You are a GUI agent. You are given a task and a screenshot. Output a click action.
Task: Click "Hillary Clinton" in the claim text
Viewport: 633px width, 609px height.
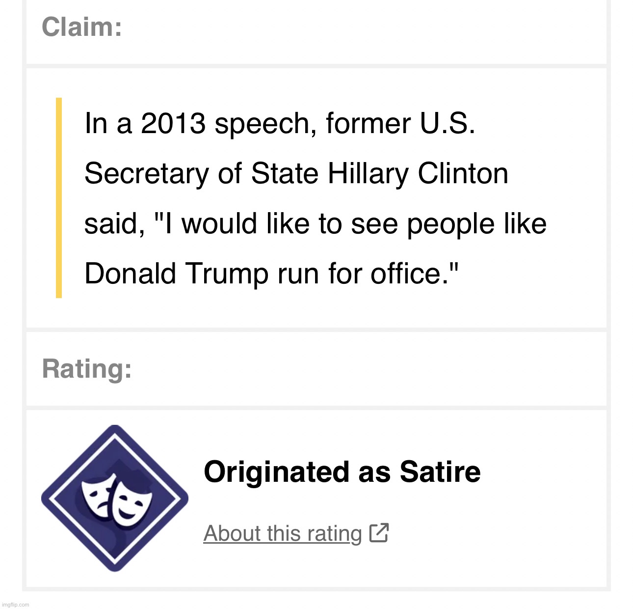pyautogui.click(x=418, y=174)
